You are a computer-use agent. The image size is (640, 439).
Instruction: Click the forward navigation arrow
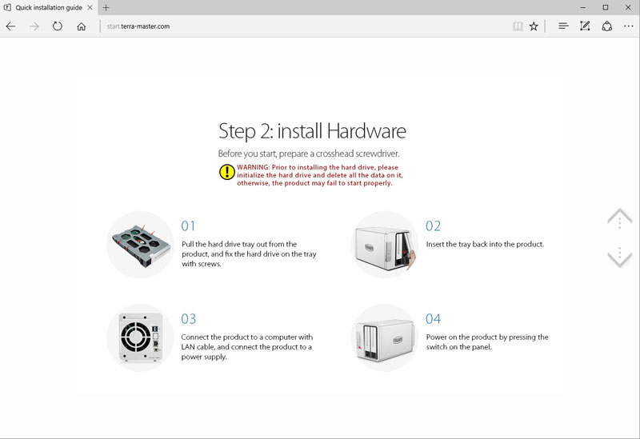[34, 26]
